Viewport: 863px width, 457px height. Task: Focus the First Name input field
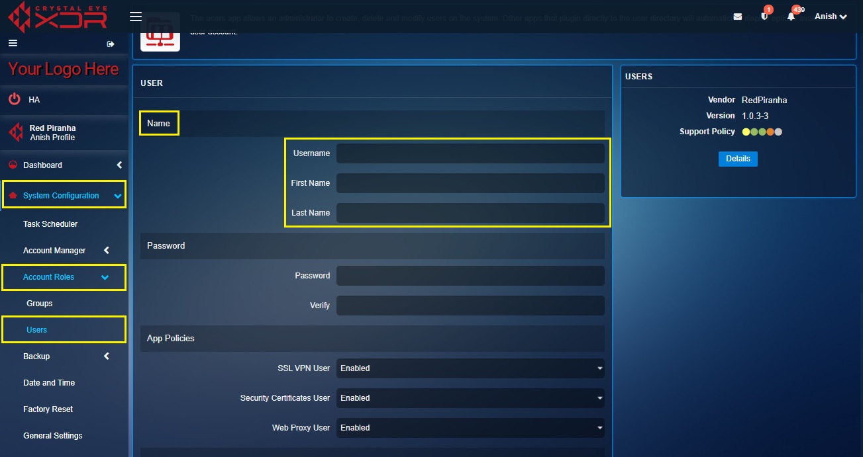click(x=470, y=183)
